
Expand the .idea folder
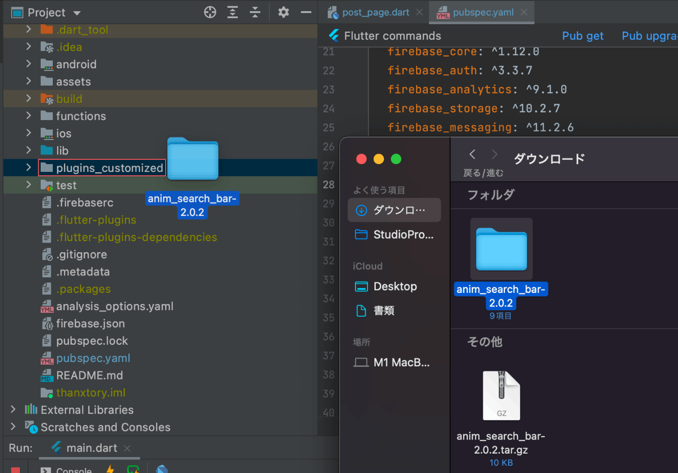coord(29,46)
